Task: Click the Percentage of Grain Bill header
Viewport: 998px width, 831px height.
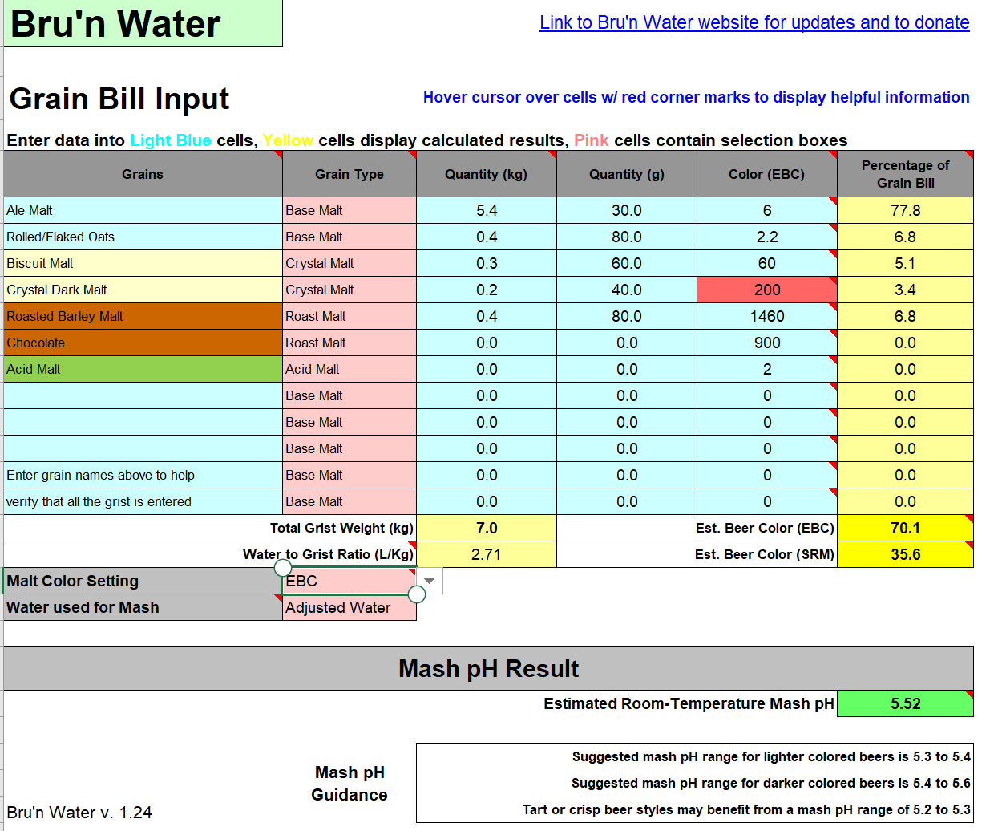Action: click(x=905, y=174)
